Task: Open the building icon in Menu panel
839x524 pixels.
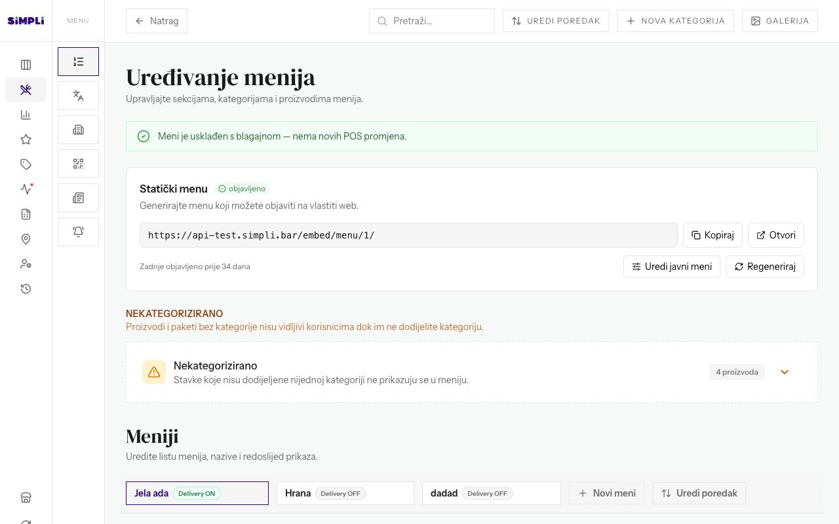Action: (78, 130)
